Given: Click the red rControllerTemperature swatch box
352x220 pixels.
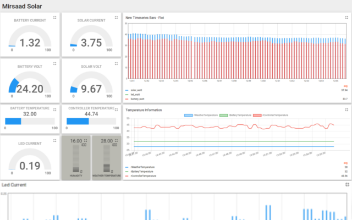Looking at the screenshot, I should pyautogui.click(x=257, y=116).
